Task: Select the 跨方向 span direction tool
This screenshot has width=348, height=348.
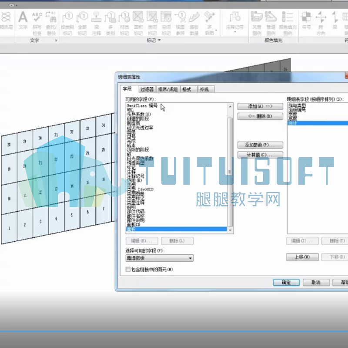Action: point(321,23)
